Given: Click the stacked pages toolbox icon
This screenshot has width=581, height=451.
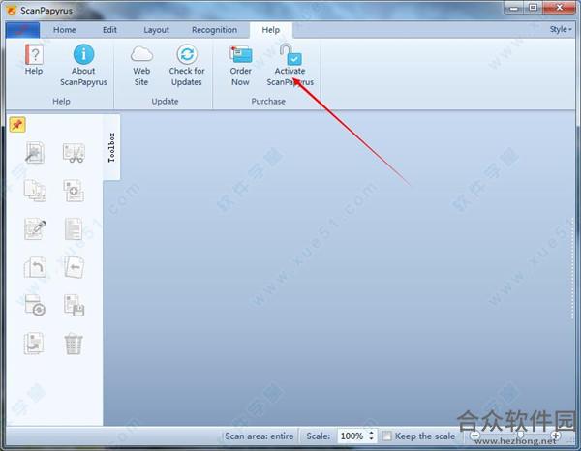Looking at the screenshot, I should (35, 191).
